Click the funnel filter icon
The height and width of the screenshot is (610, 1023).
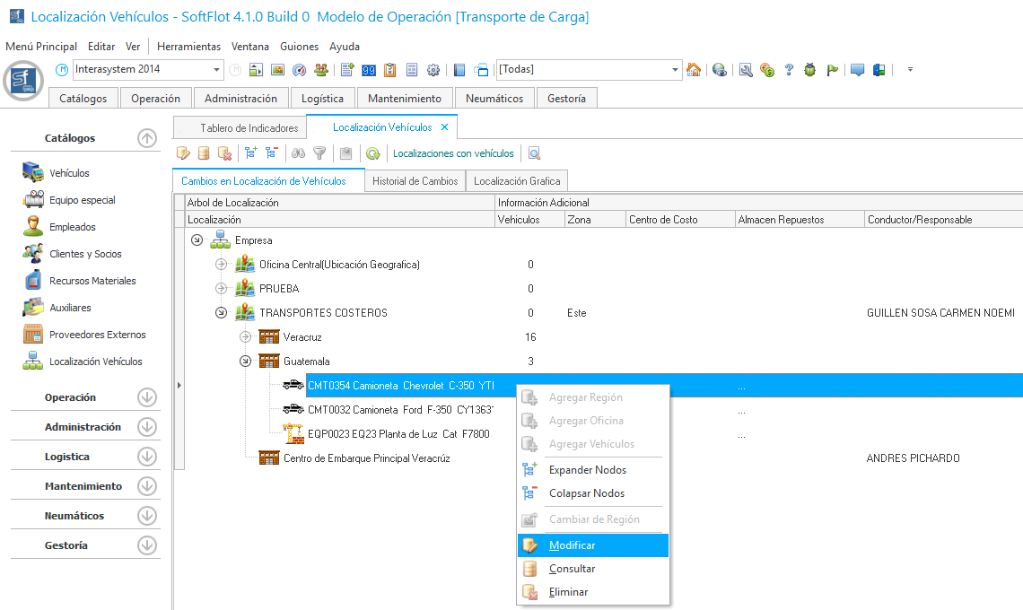click(319, 153)
